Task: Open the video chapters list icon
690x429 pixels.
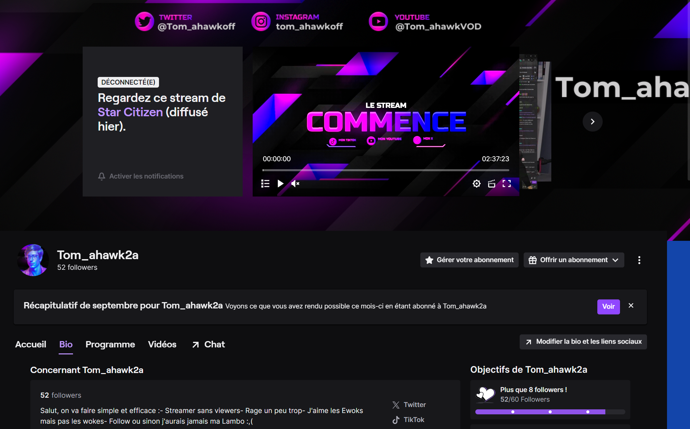Action: tap(265, 184)
